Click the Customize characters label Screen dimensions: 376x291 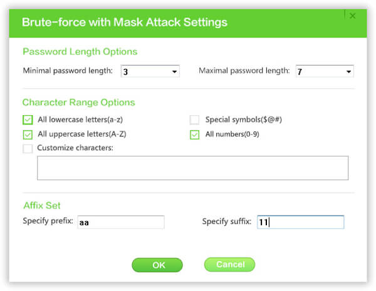(75, 148)
